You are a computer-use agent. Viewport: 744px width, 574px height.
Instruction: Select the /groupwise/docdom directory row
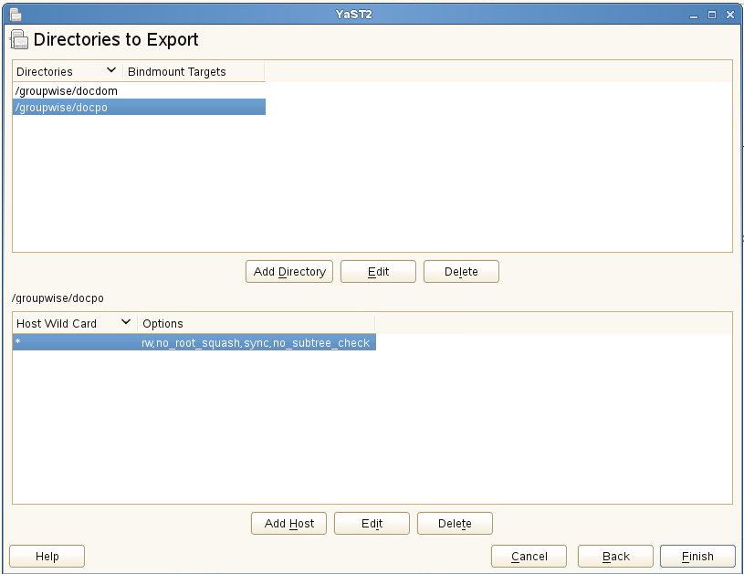tap(67, 91)
